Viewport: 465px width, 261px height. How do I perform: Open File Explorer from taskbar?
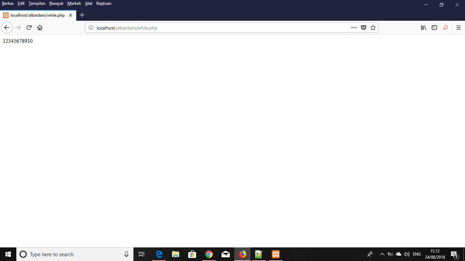click(176, 254)
